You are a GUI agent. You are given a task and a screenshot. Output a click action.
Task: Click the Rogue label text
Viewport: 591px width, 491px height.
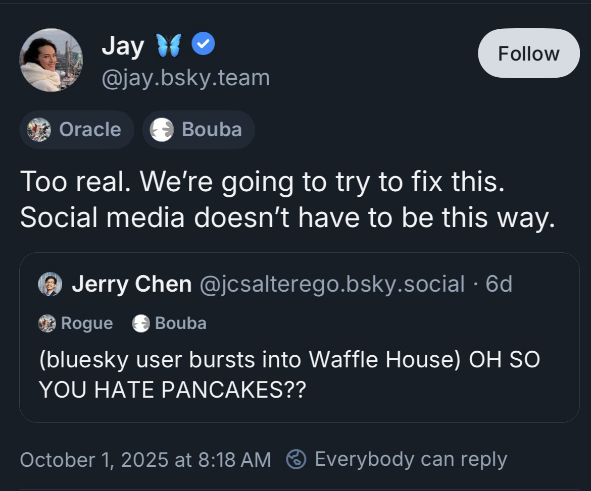click(87, 323)
